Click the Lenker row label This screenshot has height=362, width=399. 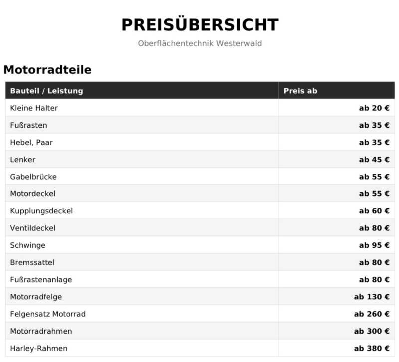tap(23, 160)
